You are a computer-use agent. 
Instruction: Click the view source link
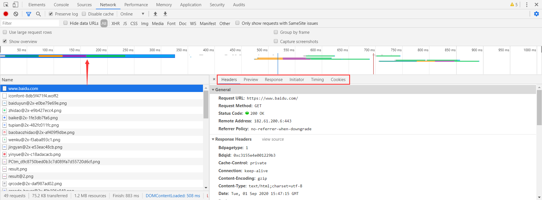273,139
